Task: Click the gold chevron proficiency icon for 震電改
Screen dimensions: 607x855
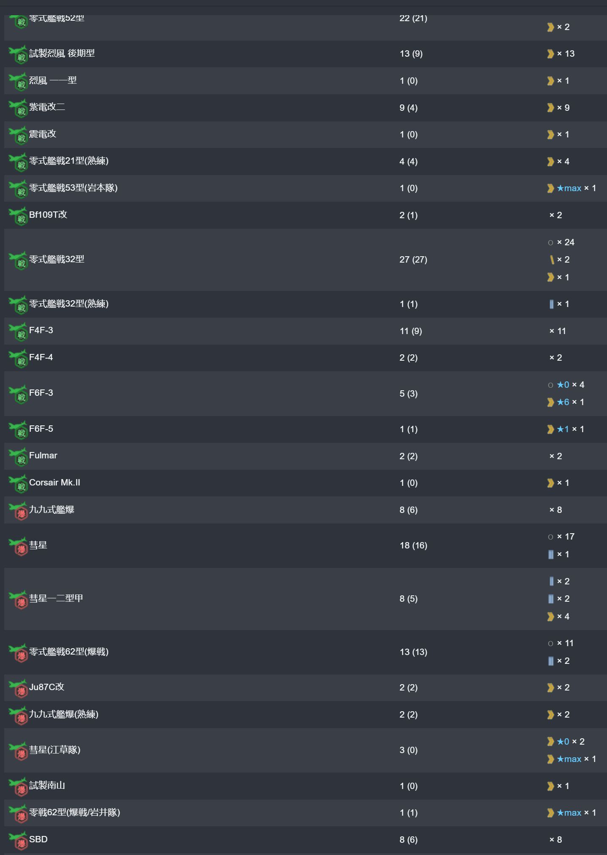Action: 550,134
